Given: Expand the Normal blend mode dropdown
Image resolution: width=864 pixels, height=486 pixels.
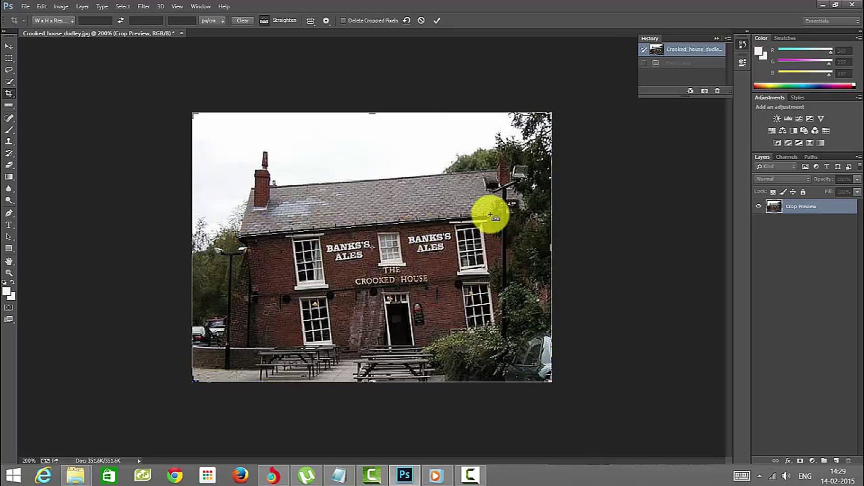Looking at the screenshot, I should (x=783, y=179).
